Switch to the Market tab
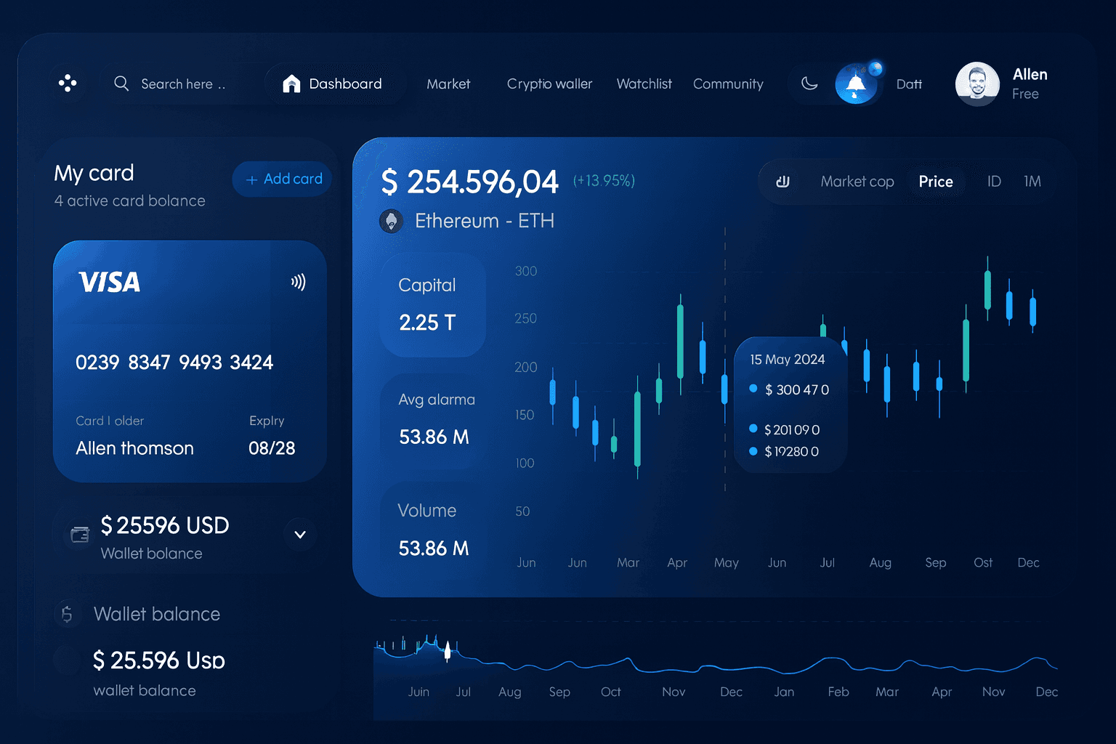 pos(448,84)
